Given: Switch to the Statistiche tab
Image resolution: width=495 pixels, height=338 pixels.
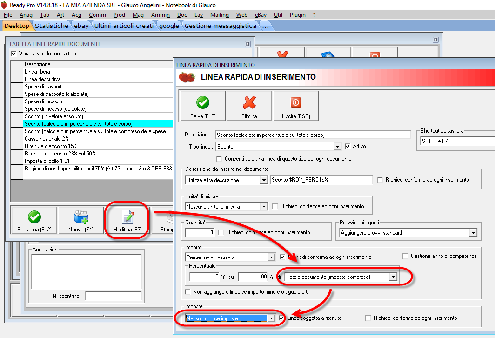Looking at the screenshot, I should [52, 26].
